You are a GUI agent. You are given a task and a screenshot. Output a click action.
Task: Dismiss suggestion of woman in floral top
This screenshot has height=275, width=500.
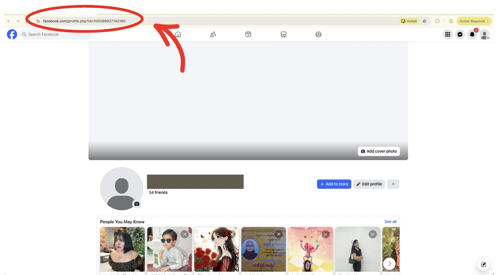137,234
